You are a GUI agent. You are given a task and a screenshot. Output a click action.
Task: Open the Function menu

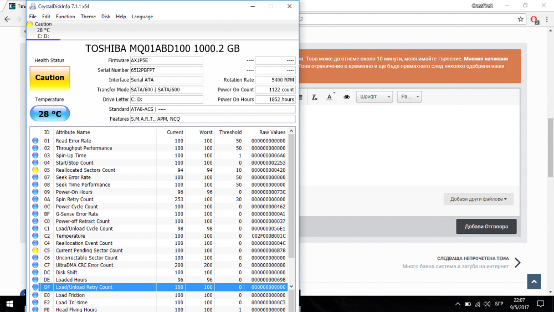(65, 17)
